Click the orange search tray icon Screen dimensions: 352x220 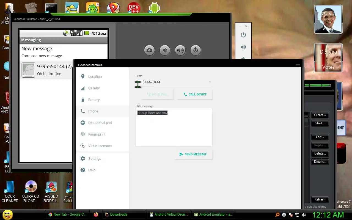[277, 215]
